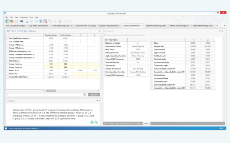
Task: Expand the dropdown beside the Run button
Action: tap(84, 95)
